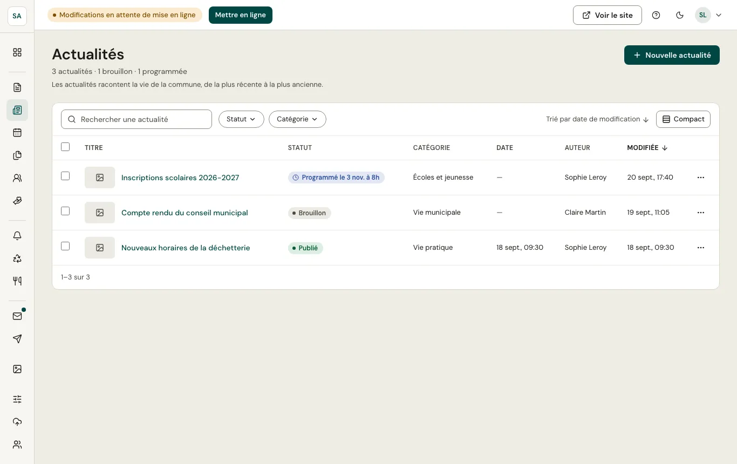Viewport: 737px width, 464px height.
Task: Open the mail inbox icon in sidebar
Action: pyautogui.click(x=17, y=316)
